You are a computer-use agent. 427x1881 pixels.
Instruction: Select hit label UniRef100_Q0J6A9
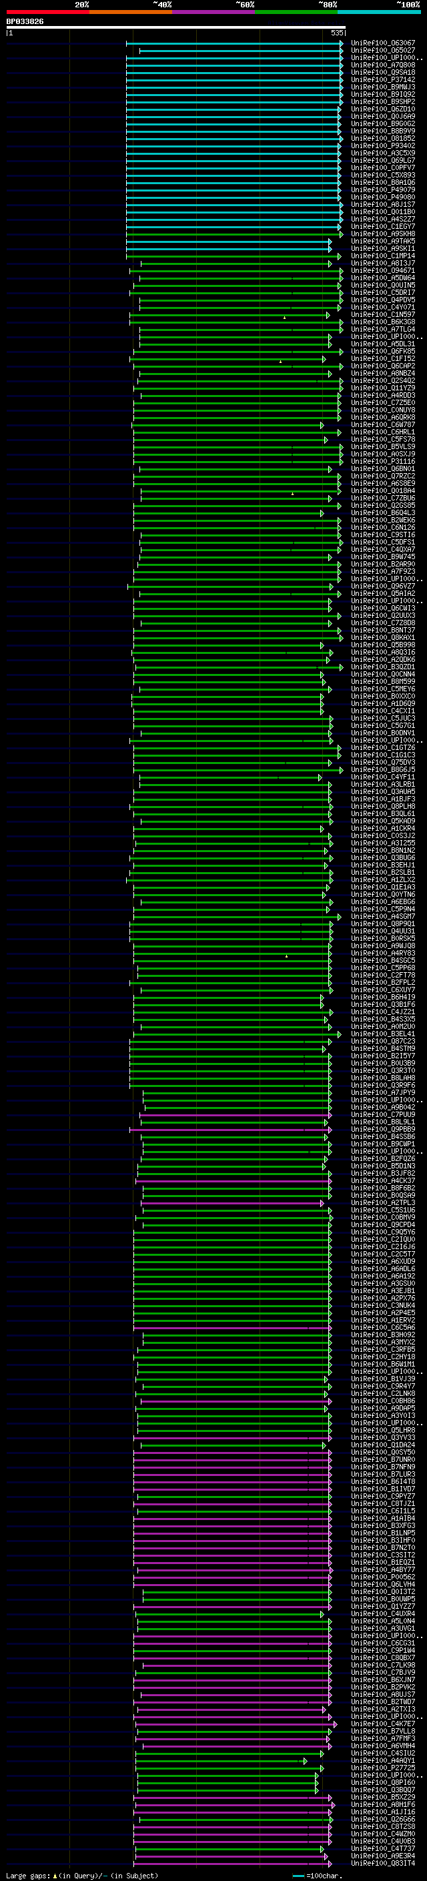[x=383, y=116]
